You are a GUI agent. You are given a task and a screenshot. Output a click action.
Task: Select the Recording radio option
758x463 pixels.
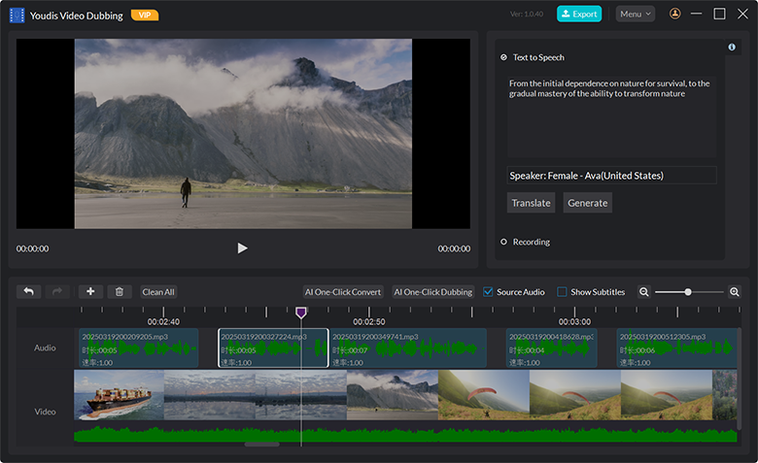pyautogui.click(x=503, y=242)
